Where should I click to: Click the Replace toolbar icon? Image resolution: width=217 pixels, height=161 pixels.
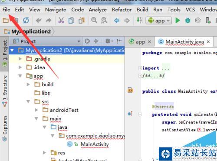coord(104,20)
